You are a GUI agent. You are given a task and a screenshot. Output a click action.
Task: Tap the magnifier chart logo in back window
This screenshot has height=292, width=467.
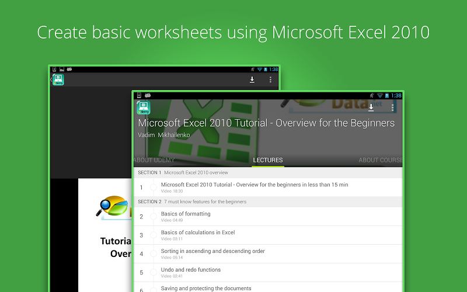[x=113, y=206]
